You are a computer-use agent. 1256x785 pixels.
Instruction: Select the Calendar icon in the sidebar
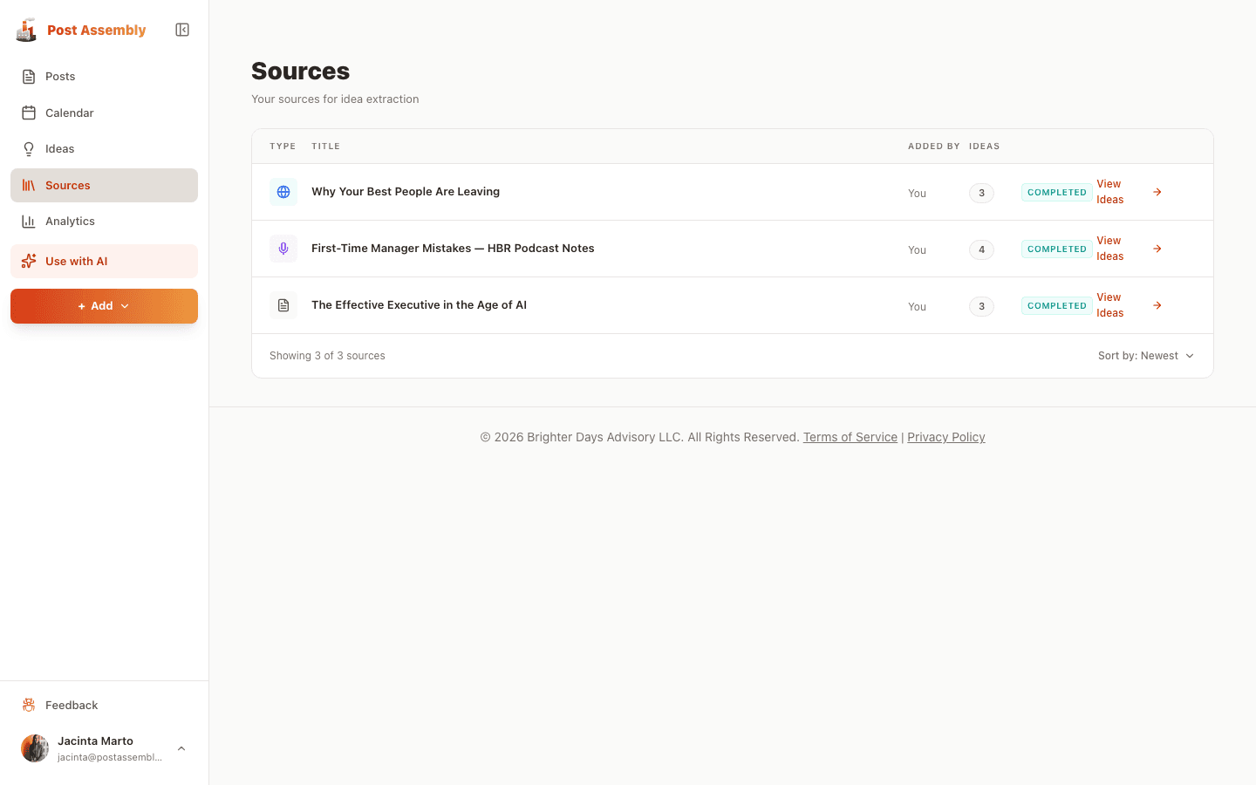coord(28,113)
